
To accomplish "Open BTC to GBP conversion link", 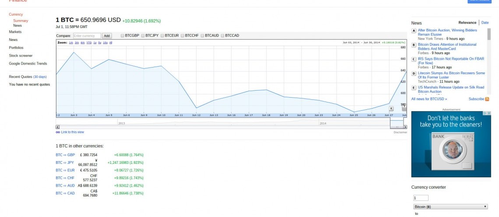I will point(65,155).
